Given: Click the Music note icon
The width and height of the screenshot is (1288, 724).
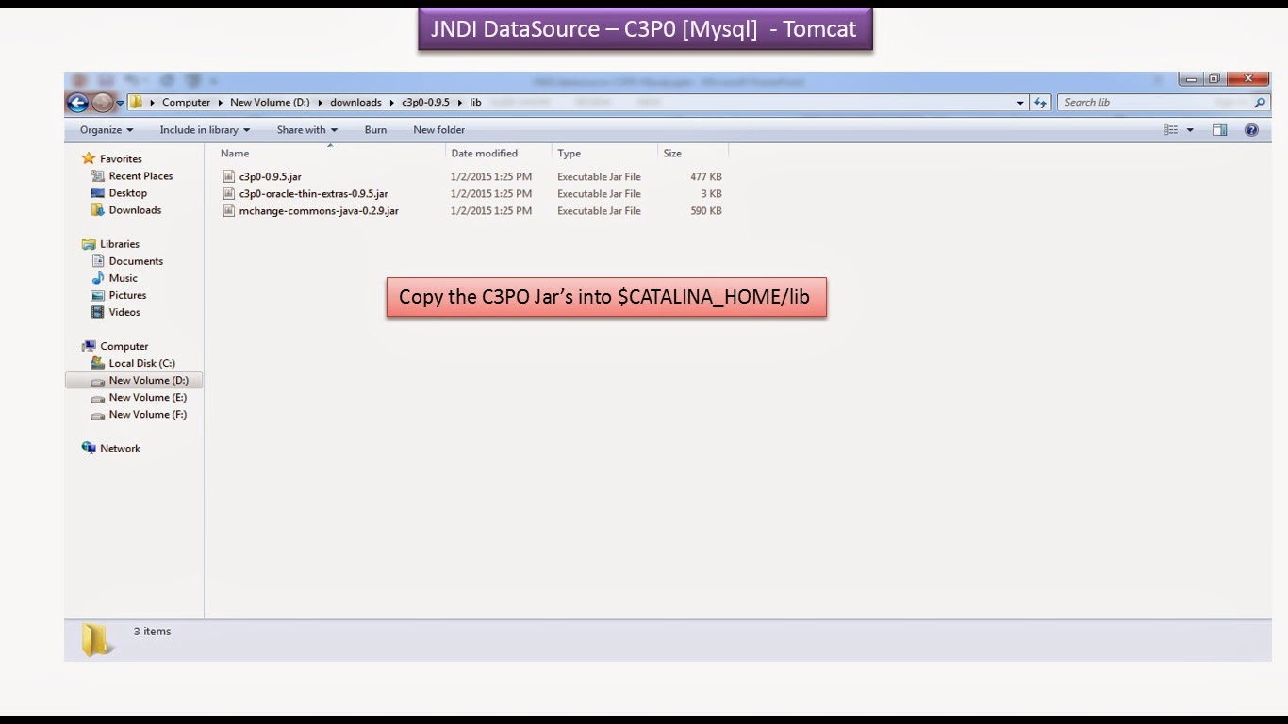Looking at the screenshot, I should [97, 278].
